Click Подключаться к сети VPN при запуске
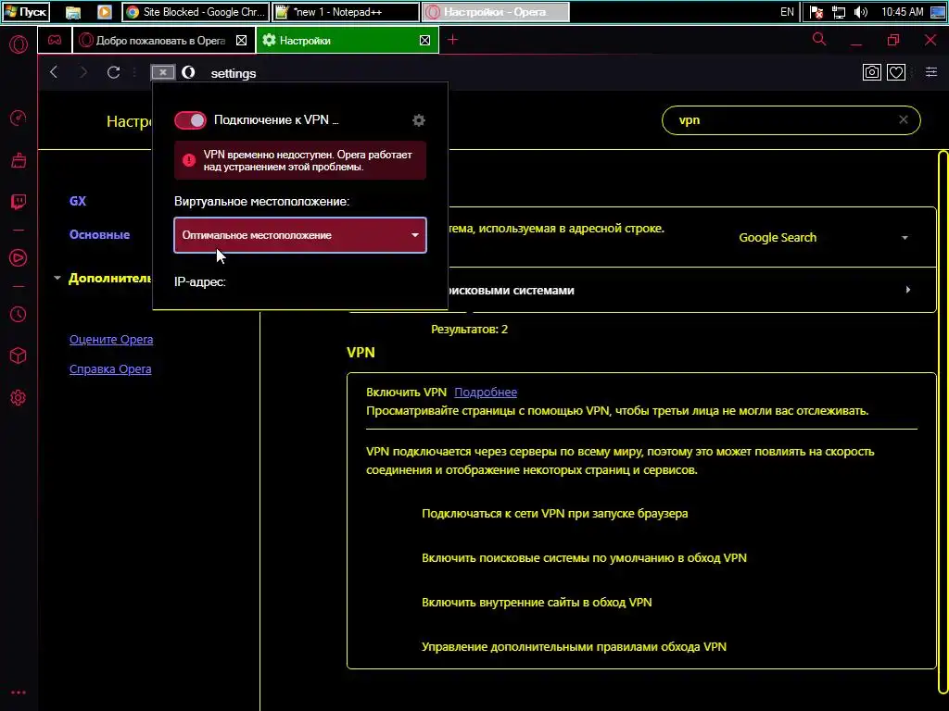949x711 pixels. (x=555, y=514)
